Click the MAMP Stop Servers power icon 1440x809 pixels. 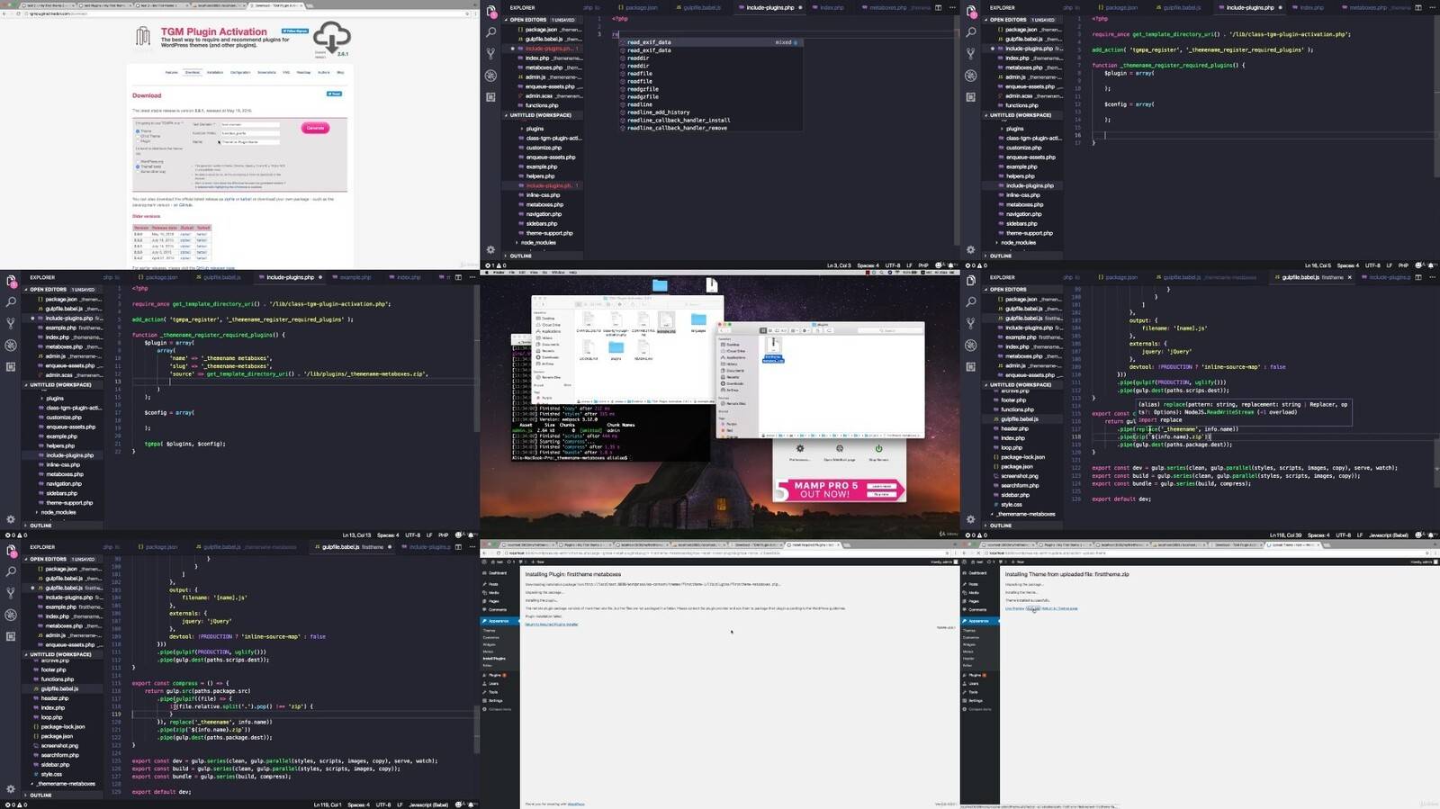tap(878, 448)
